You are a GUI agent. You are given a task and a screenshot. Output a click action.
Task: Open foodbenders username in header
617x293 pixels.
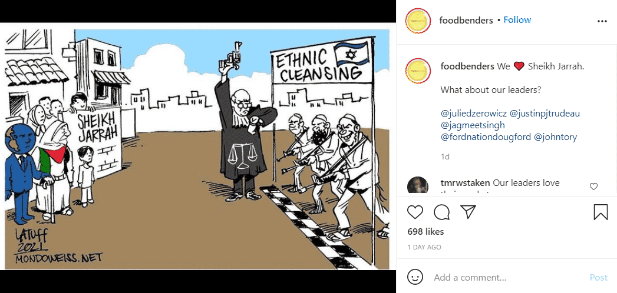coord(466,21)
